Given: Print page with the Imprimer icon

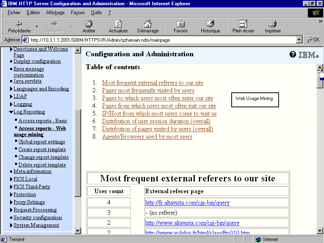Looking at the screenshot, I should pos(273,24).
